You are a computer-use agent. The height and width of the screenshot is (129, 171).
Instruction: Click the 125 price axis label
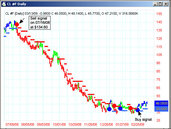click(x=159, y=39)
